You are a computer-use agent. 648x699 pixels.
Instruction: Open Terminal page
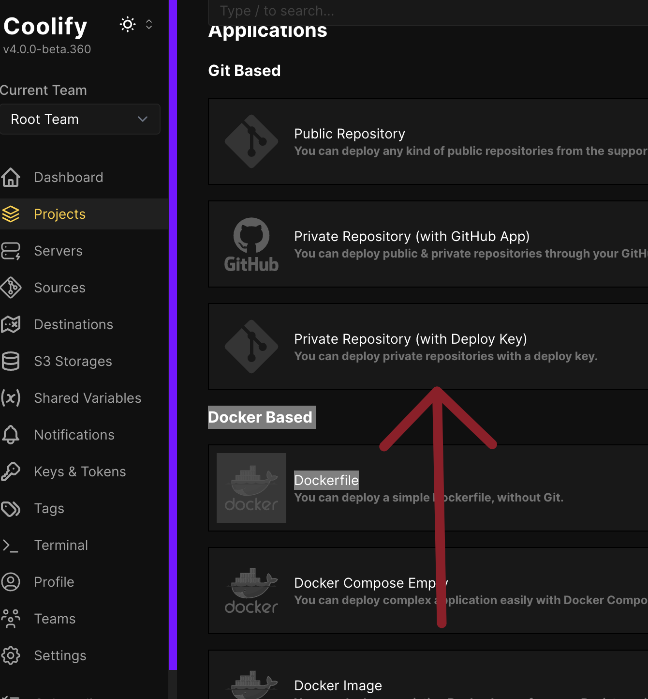click(x=61, y=545)
